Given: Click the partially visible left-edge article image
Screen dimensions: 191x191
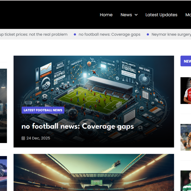Looking at the screenshot, I should (3, 106).
